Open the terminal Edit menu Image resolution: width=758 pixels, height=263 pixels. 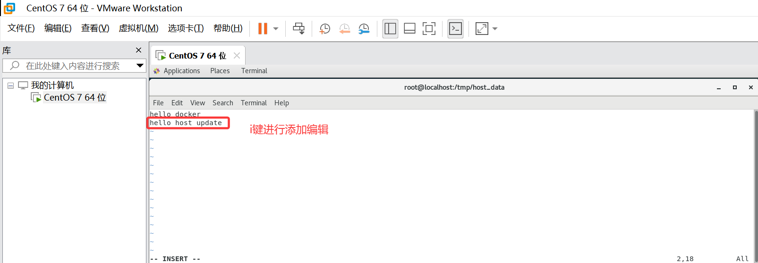(x=177, y=103)
